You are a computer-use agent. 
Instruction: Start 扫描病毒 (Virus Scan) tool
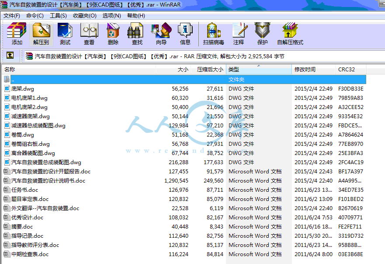213,34
